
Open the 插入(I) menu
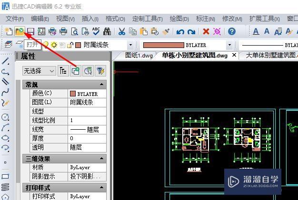pyautogui.click(x=90, y=19)
